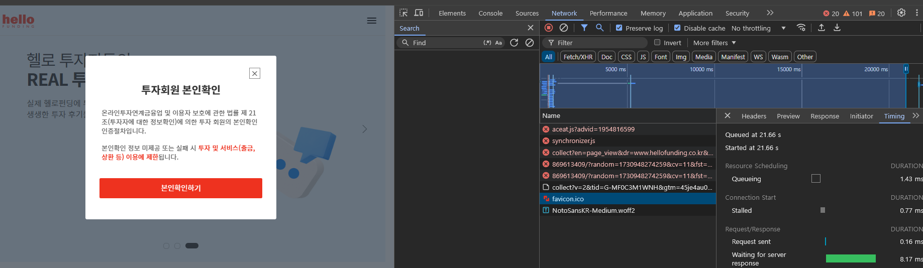Export HAR with download arrow icon
Screen dimensions: 923x268
point(837,28)
